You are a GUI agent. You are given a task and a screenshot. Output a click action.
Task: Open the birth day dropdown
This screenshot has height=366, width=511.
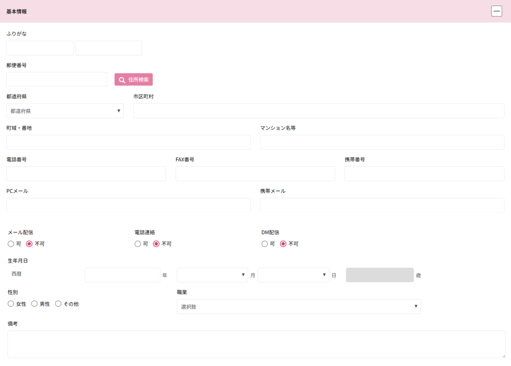[293, 275]
